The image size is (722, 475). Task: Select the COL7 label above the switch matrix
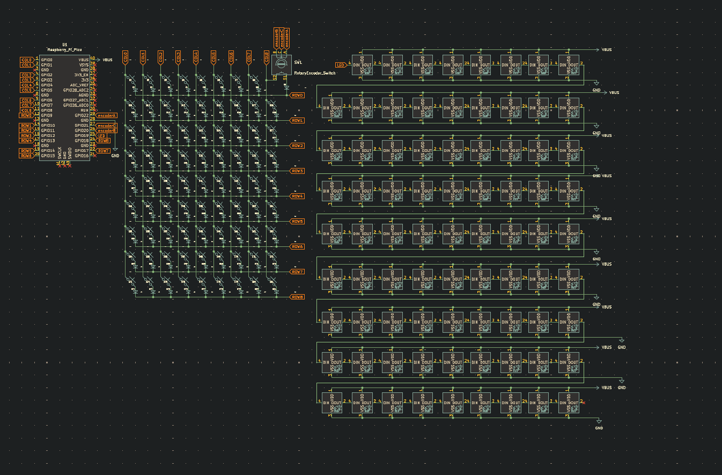tap(248, 57)
